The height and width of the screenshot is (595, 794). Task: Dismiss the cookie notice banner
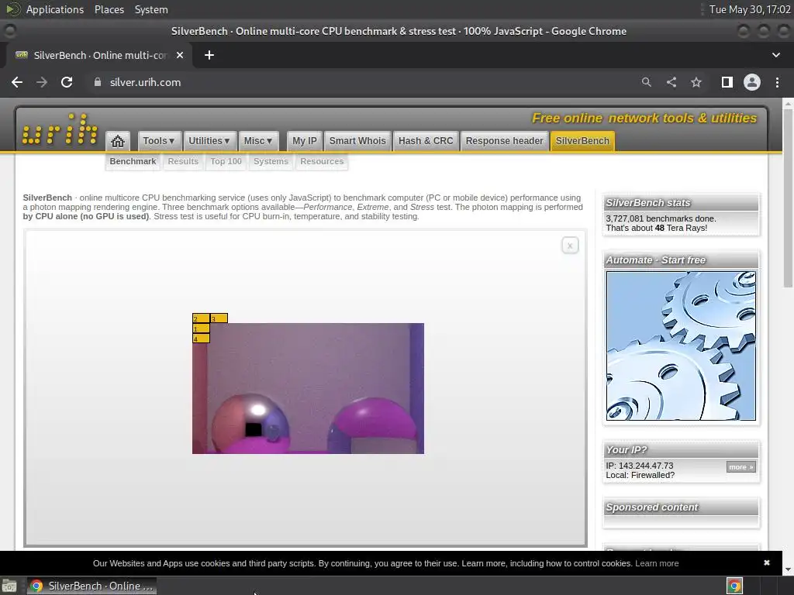[767, 562]
